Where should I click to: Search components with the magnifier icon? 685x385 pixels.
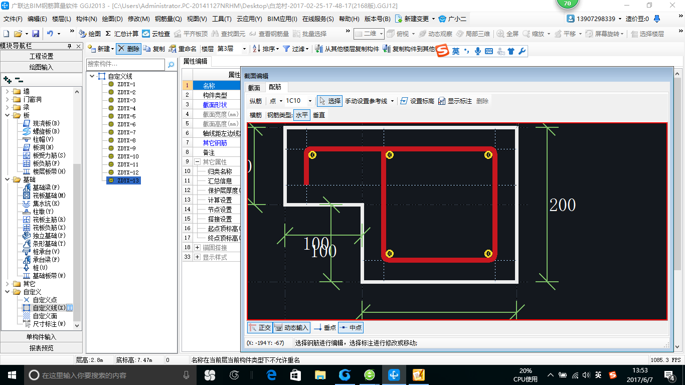(171, 64)
